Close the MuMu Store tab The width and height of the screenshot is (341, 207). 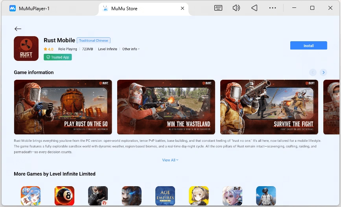[x=182, y=8]
